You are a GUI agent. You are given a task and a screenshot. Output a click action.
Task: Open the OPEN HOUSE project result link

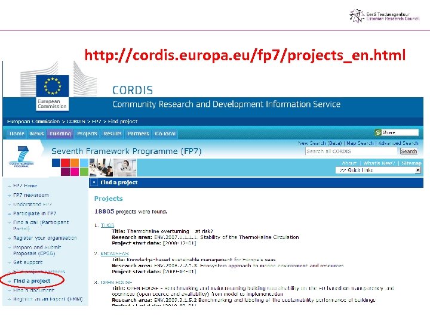click(116, 282)
